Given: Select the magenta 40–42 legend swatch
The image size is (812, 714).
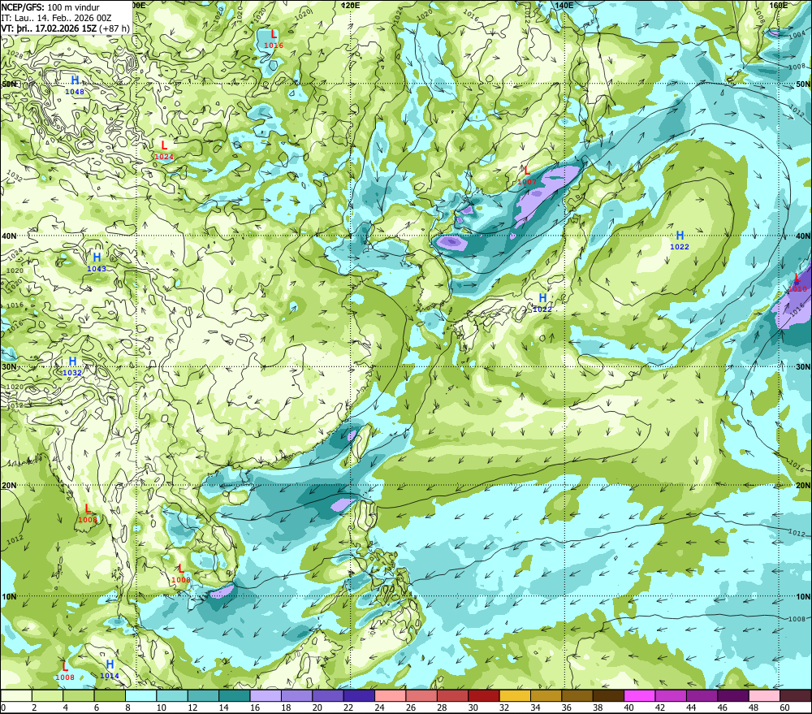Looking at the screenshot, I should (x=640, y=695).
